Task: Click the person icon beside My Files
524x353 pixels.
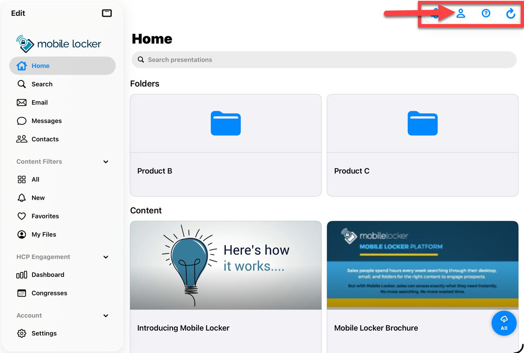Action: point(22,234)
